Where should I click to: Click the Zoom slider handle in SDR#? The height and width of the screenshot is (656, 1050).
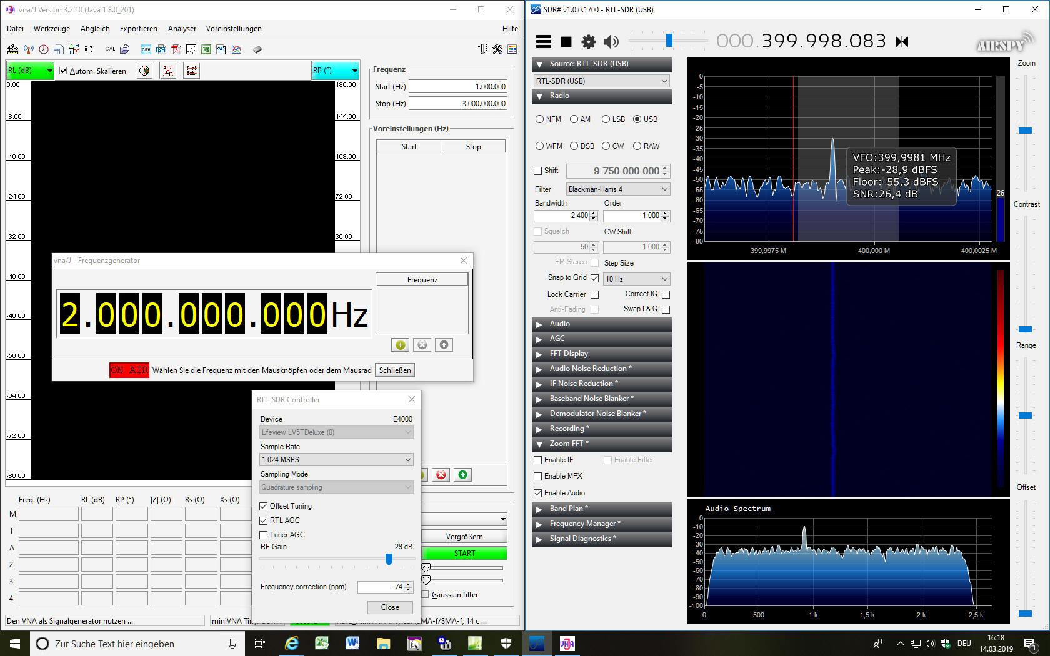tap(1025, 131)
